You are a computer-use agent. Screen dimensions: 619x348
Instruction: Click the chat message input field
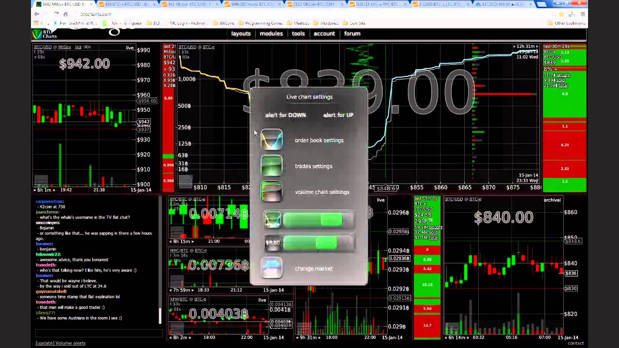point(99,333)
